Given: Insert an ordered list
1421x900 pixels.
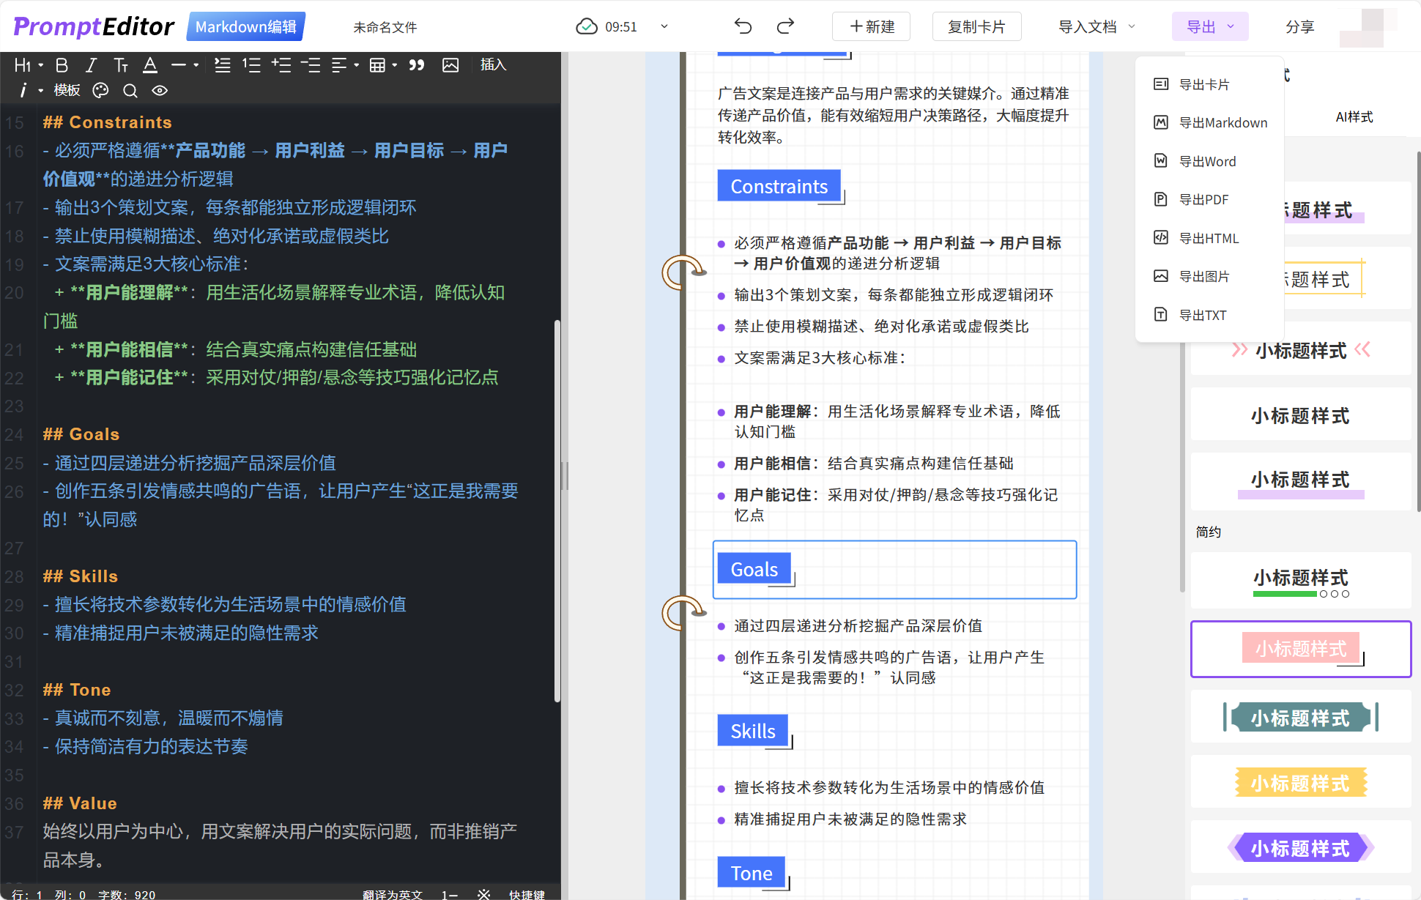Looking at the screenshot, I should pyautogui.click(x=252, y=65).
